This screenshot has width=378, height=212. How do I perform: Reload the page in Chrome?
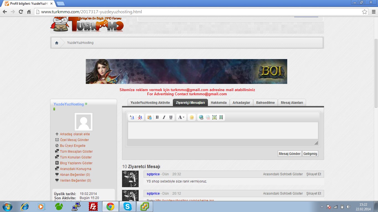pyautogui.click(x=21, y=12)
